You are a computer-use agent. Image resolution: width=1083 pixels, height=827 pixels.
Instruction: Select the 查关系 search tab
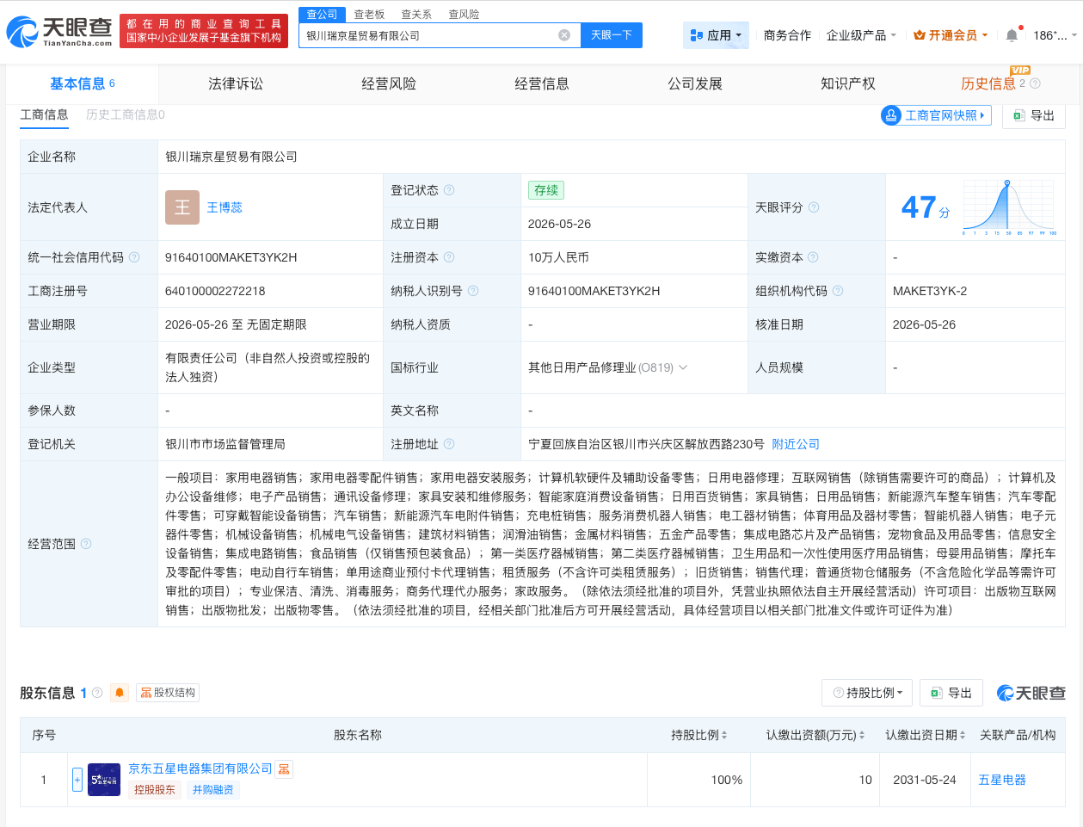pos(416,15)
